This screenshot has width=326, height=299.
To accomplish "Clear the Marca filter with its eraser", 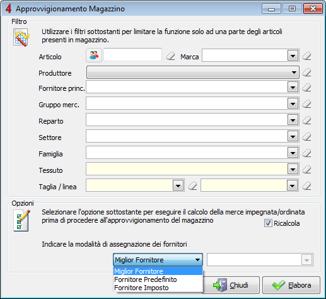I will tap(306, 56).
